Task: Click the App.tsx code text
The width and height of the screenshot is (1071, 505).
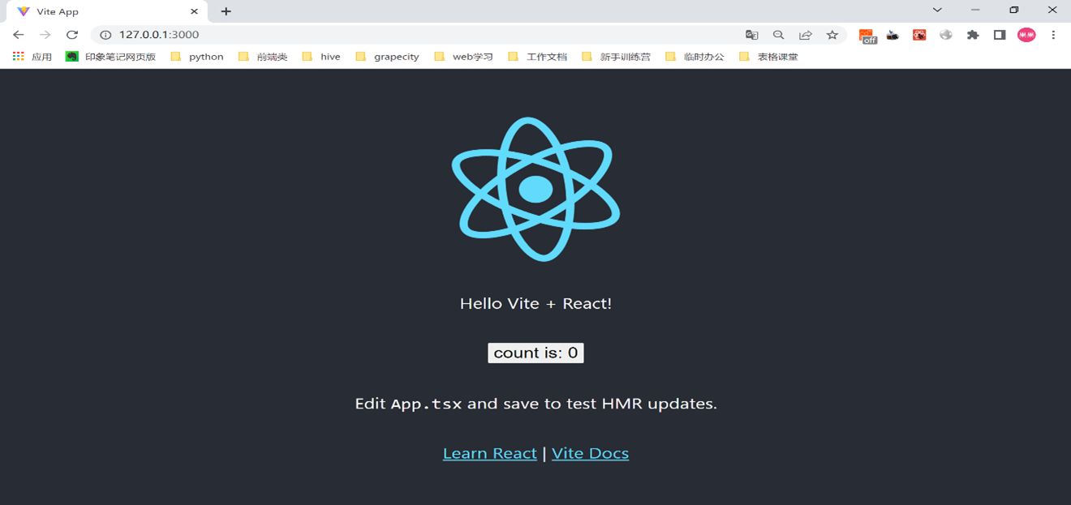Action: point(426,404)
